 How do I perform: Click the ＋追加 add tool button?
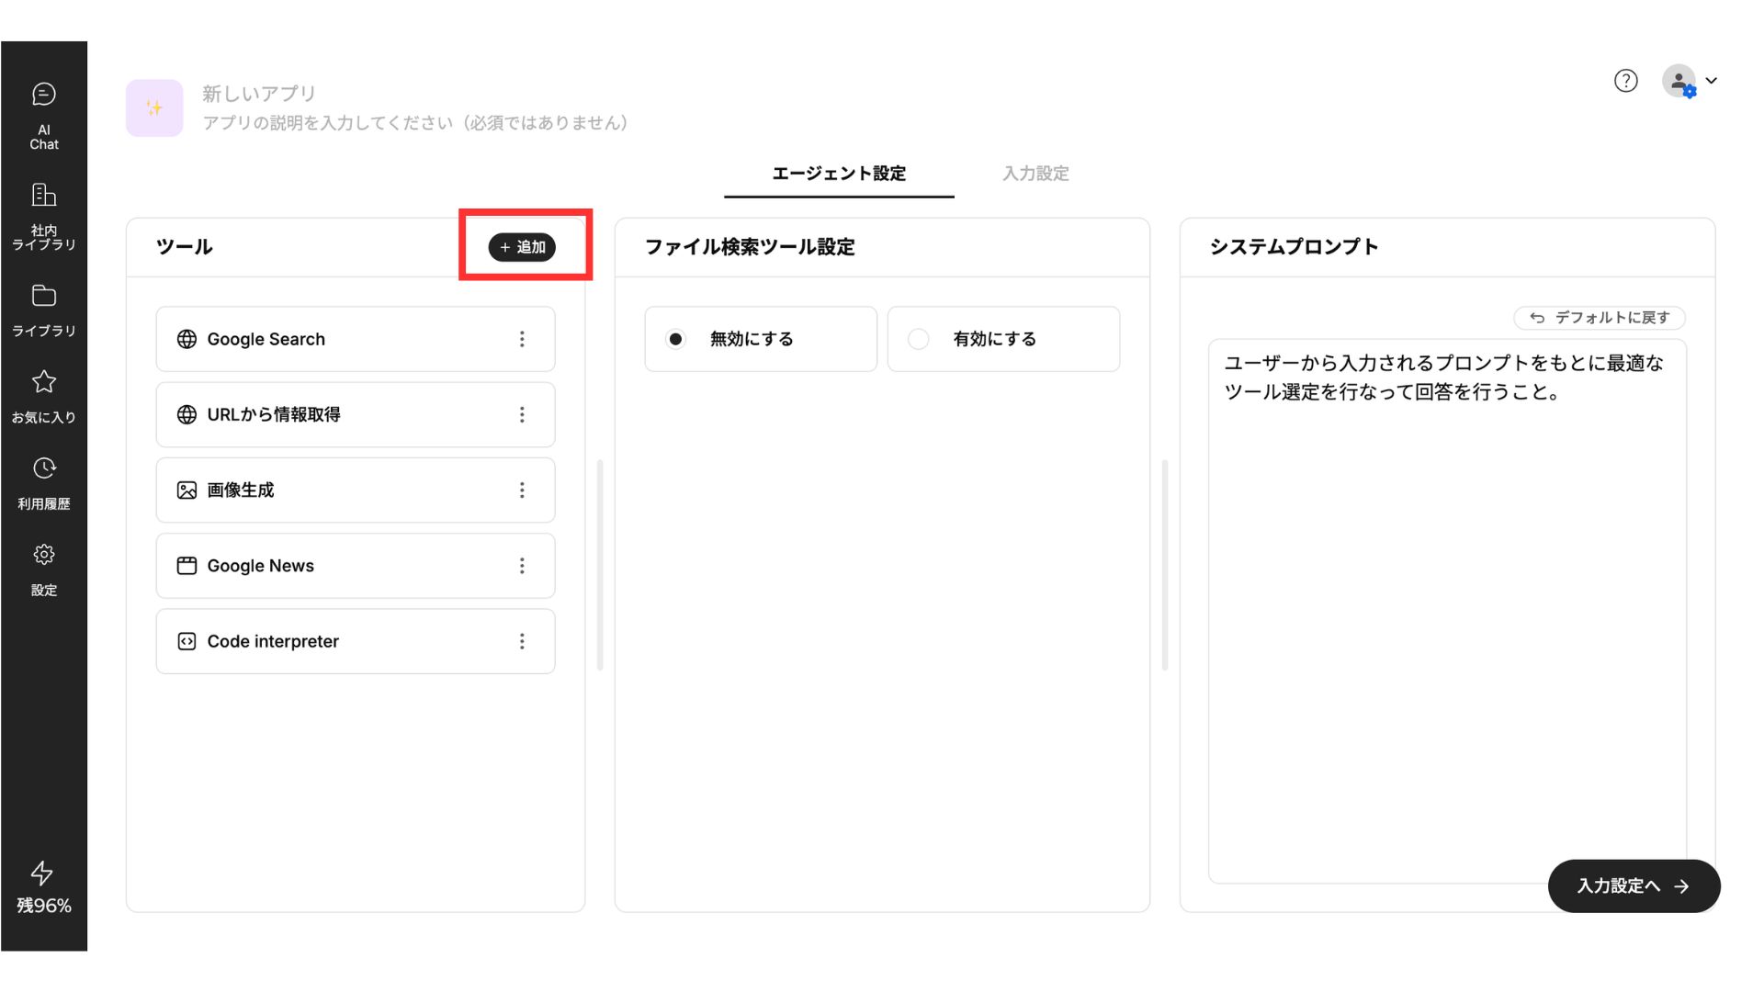tap(522, 247)
